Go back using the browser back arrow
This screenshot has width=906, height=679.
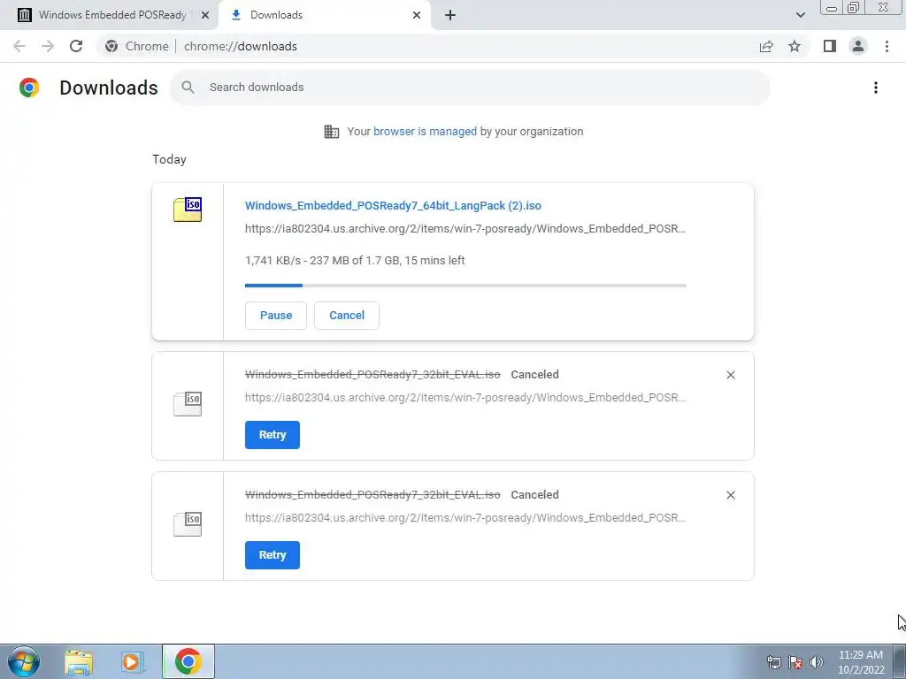[x=19, y=46]
